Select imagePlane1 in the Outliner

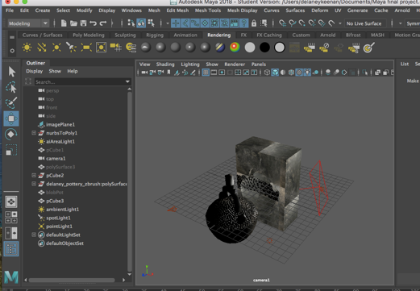point(60,124)
